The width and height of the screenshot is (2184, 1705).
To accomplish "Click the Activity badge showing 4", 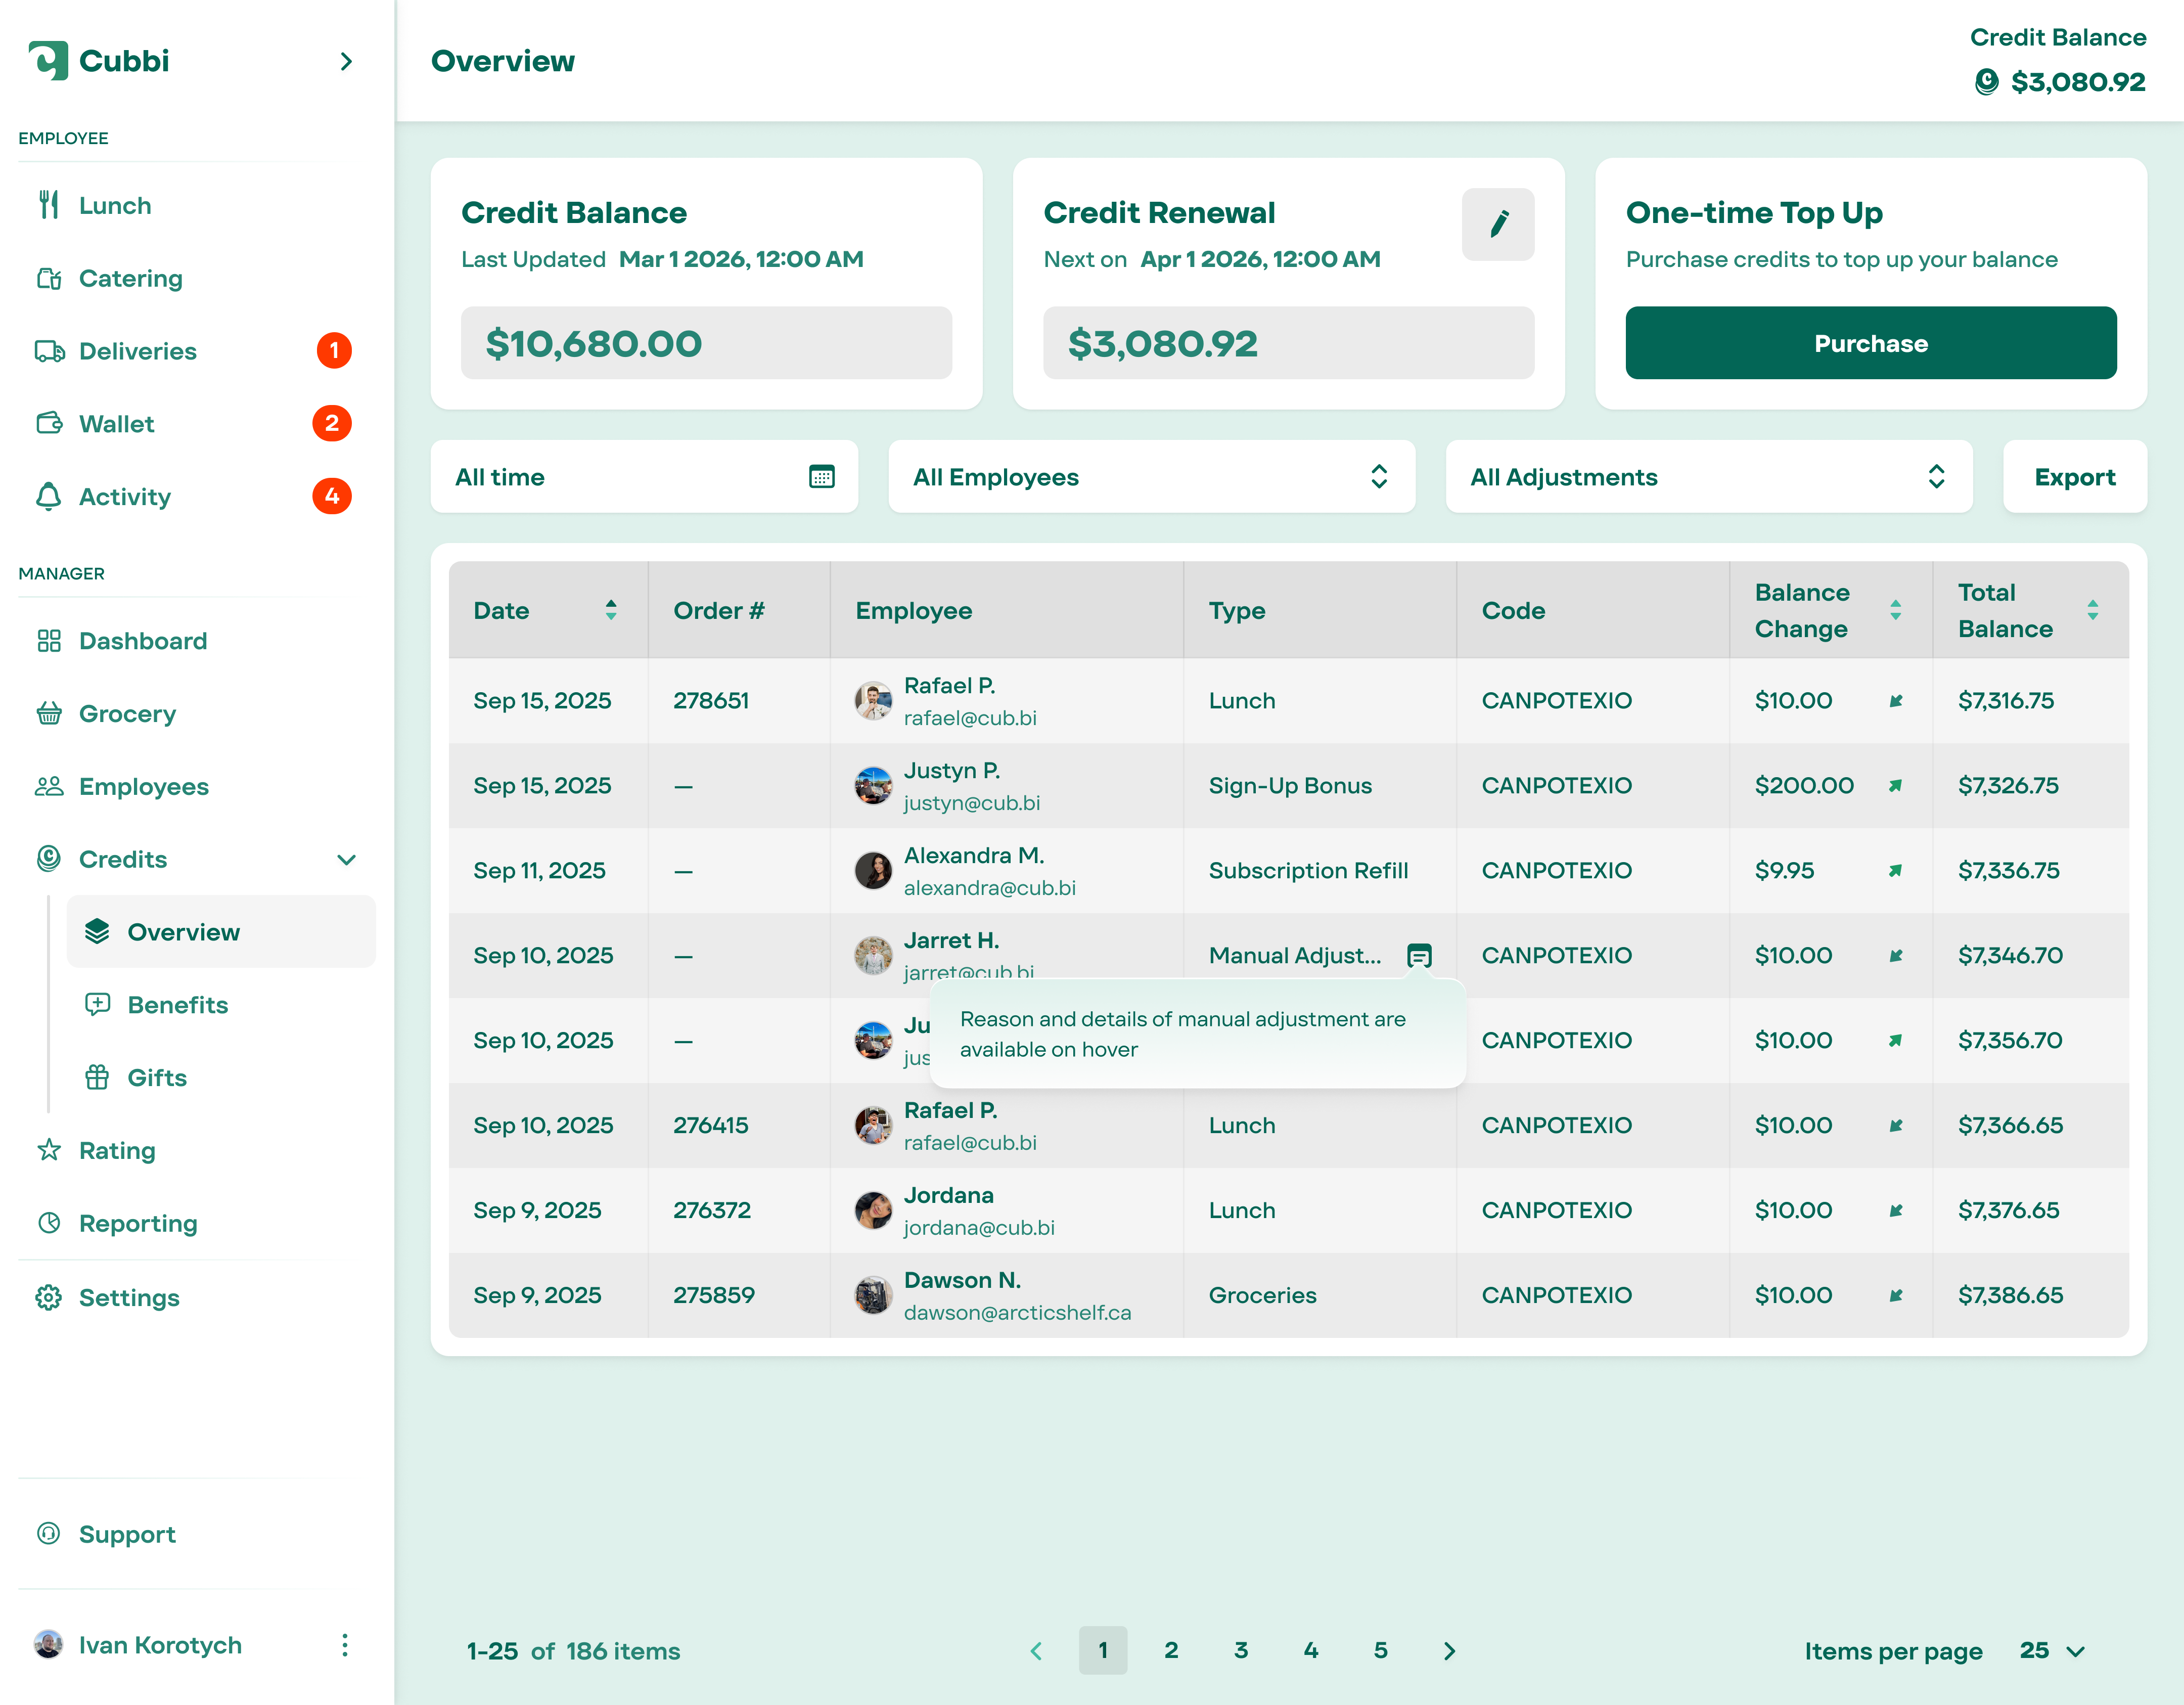I will point(332,496).
